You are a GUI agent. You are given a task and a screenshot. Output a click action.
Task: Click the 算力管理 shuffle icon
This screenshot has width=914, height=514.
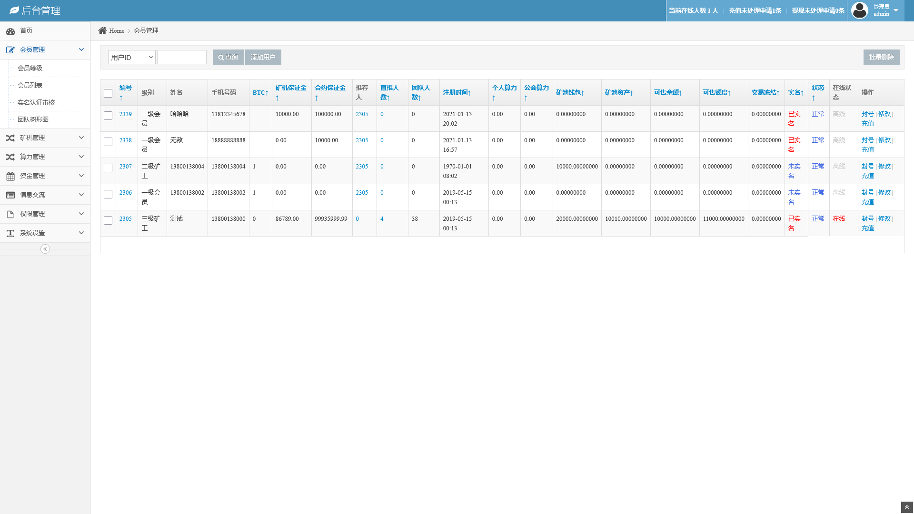[10, 157]
